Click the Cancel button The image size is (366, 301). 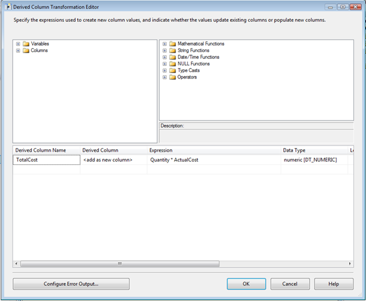290,284
